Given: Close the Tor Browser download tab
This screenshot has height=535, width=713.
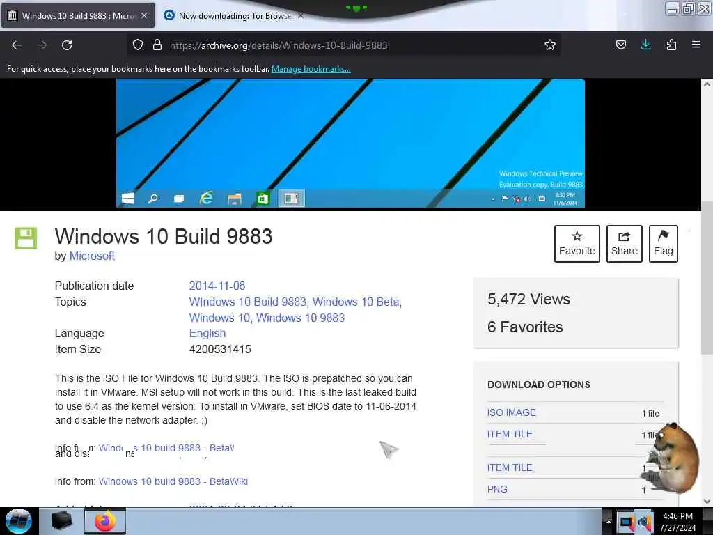Looking at the screenshot, I should click(301, 15).
